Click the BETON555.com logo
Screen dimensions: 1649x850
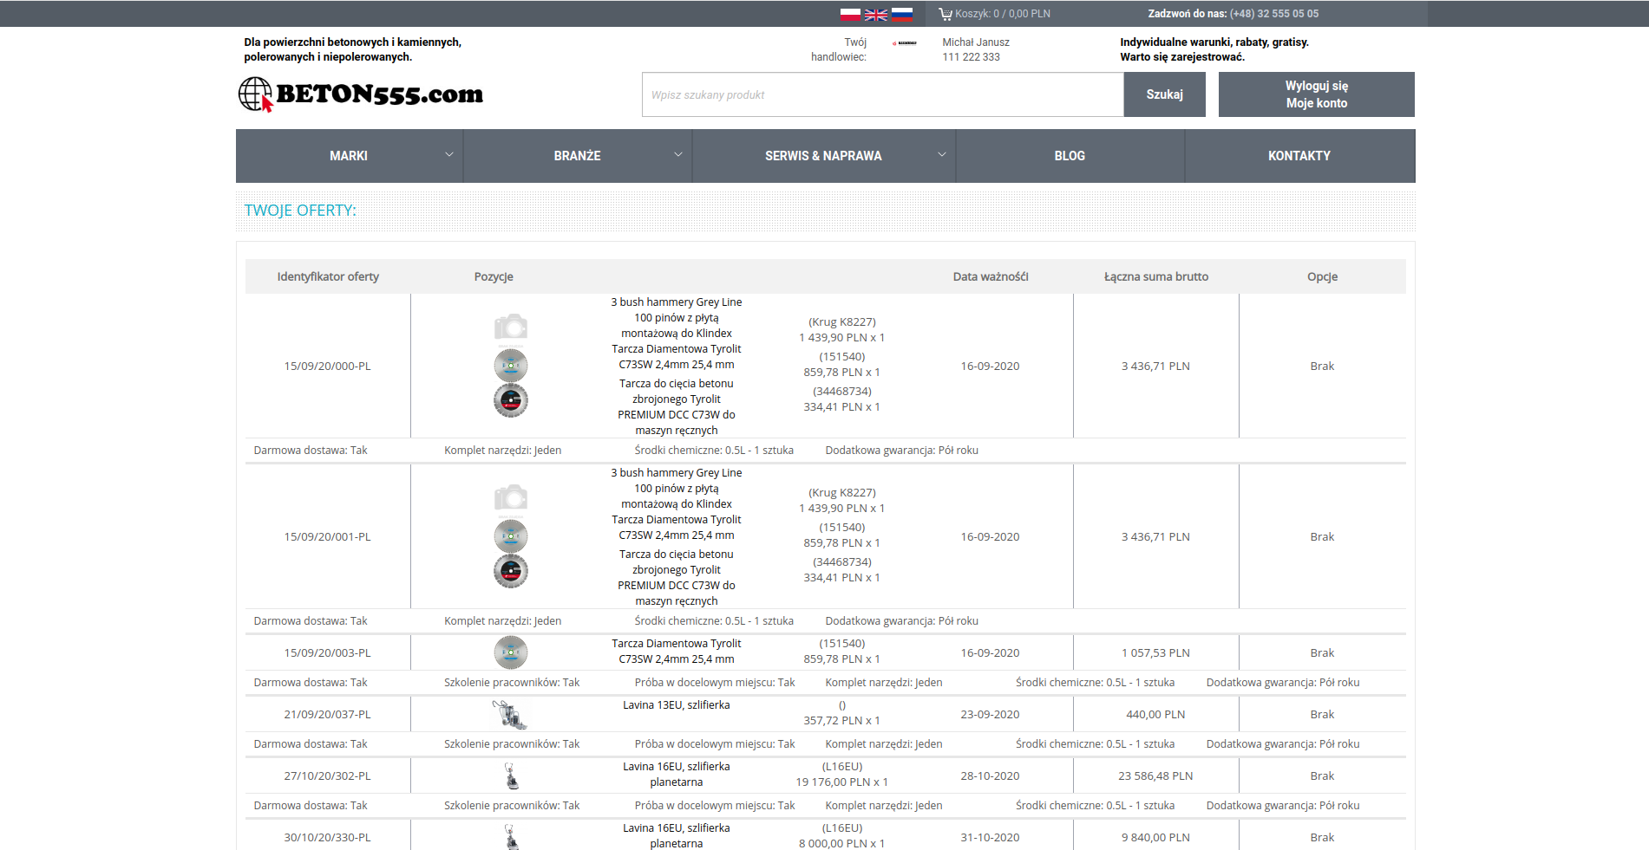361,94
